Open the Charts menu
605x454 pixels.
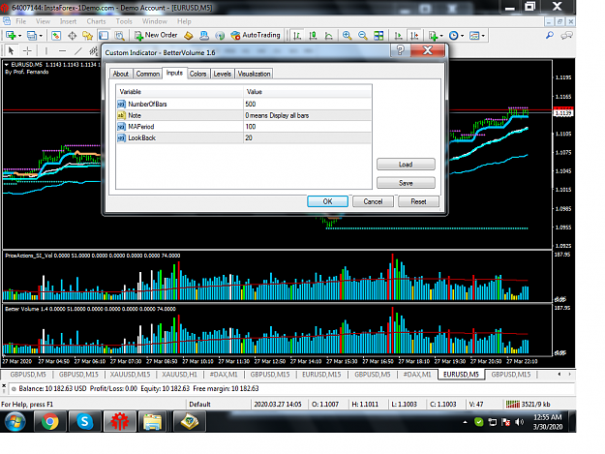coord(96,21)
